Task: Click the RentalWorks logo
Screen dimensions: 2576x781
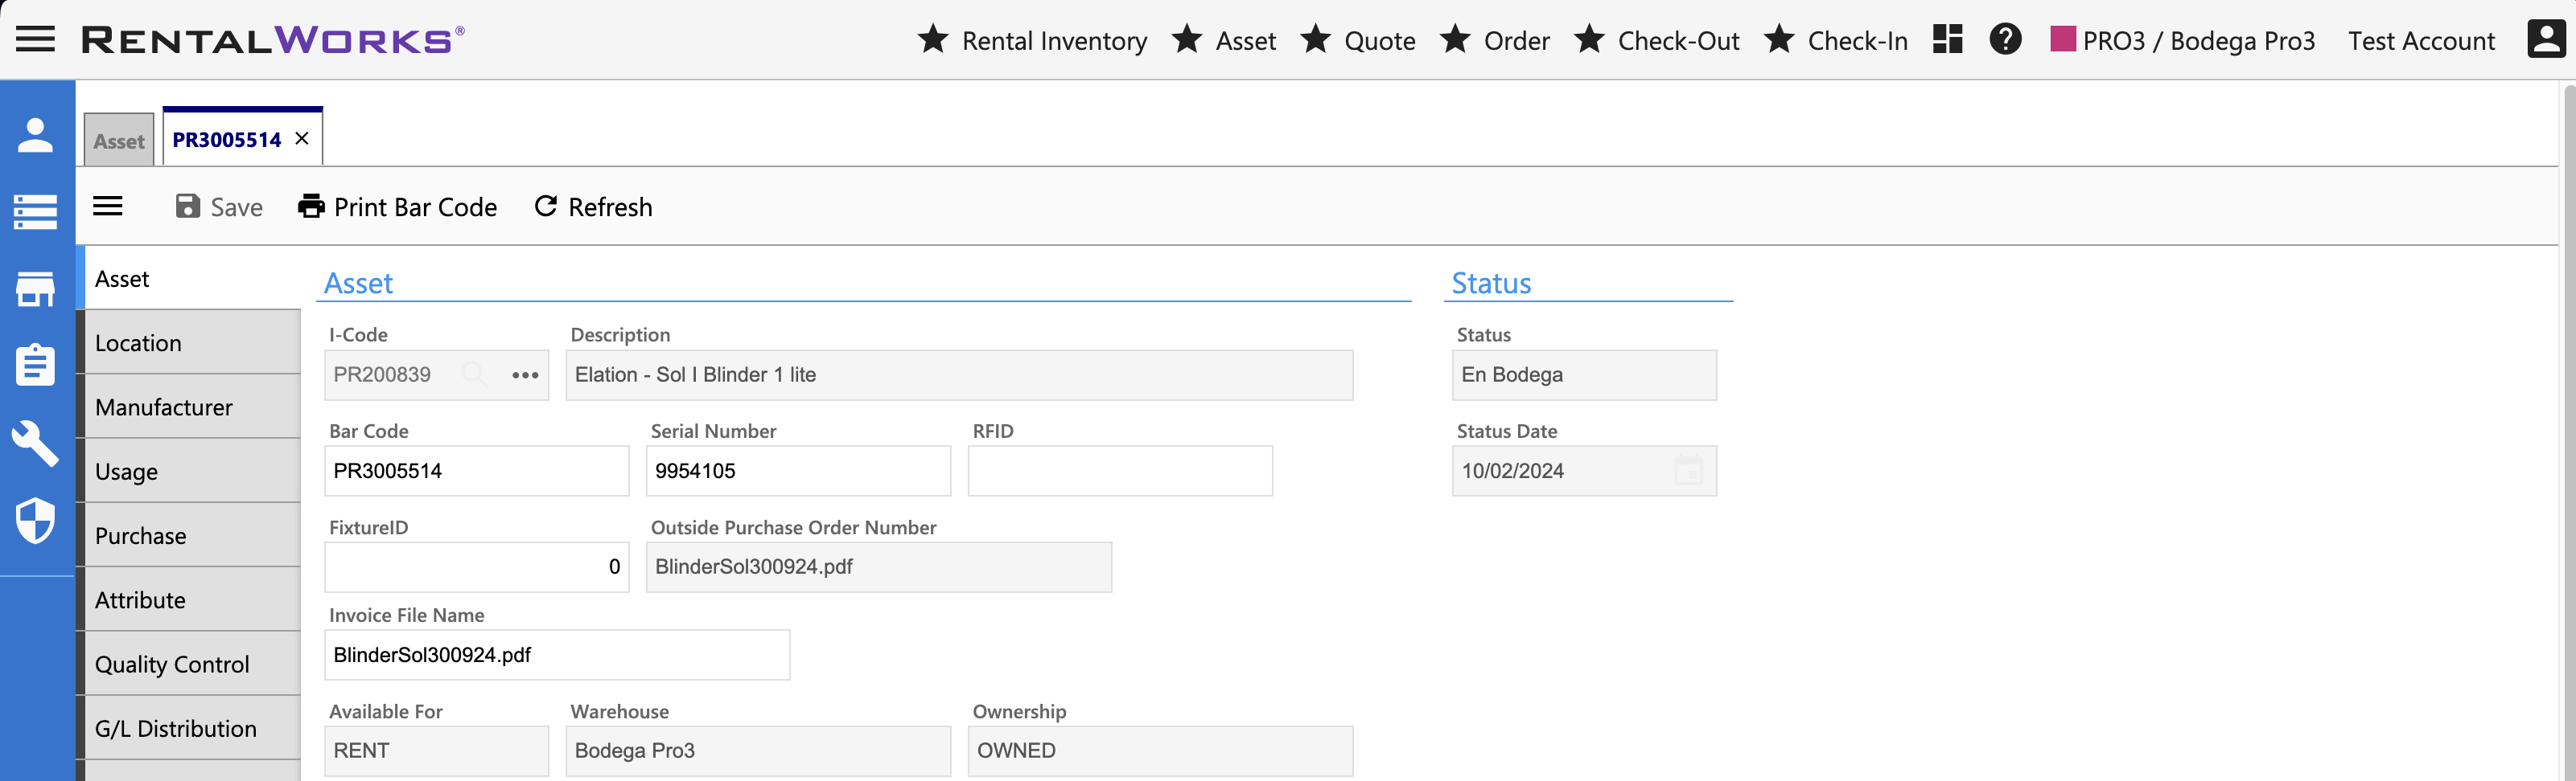Action: point(273,40)
